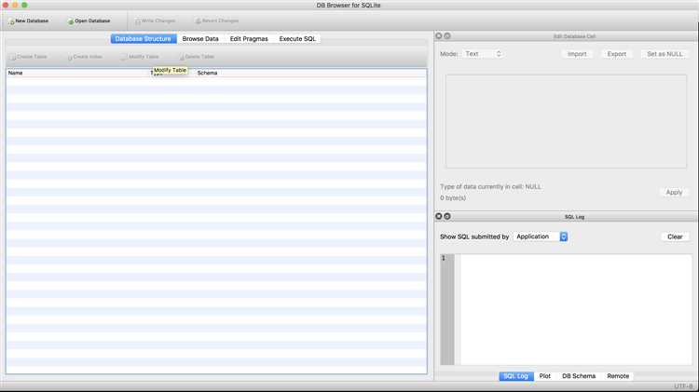The height and width of the screenshot is (392, 699).
Task: Click the green macOS zoom window button
Action: coord(24,5)
